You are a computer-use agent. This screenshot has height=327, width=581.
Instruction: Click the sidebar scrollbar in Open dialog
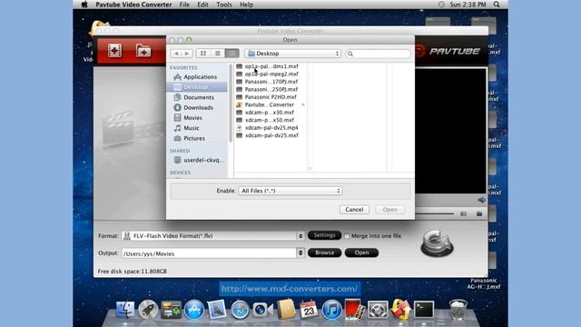231,103
